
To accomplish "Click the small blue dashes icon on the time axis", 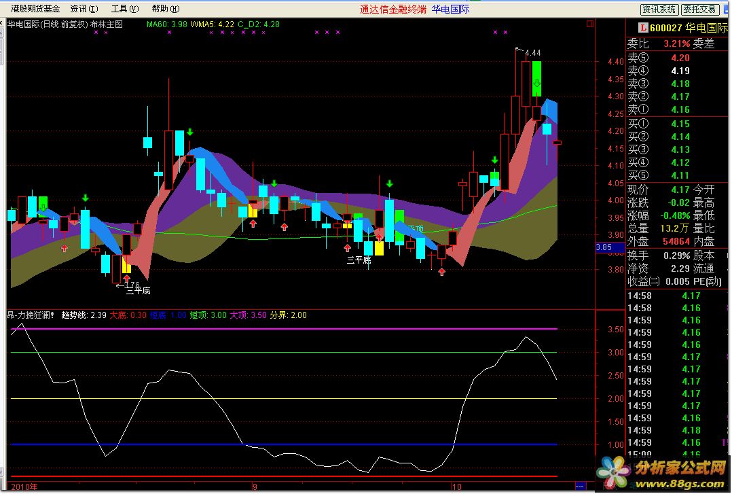I will click(580, 486).
